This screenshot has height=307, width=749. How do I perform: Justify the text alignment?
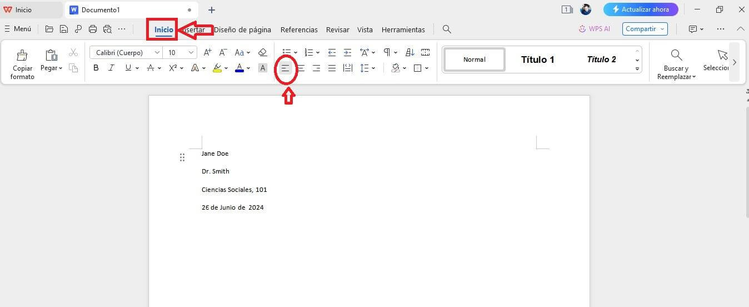[x=332, y=68]
